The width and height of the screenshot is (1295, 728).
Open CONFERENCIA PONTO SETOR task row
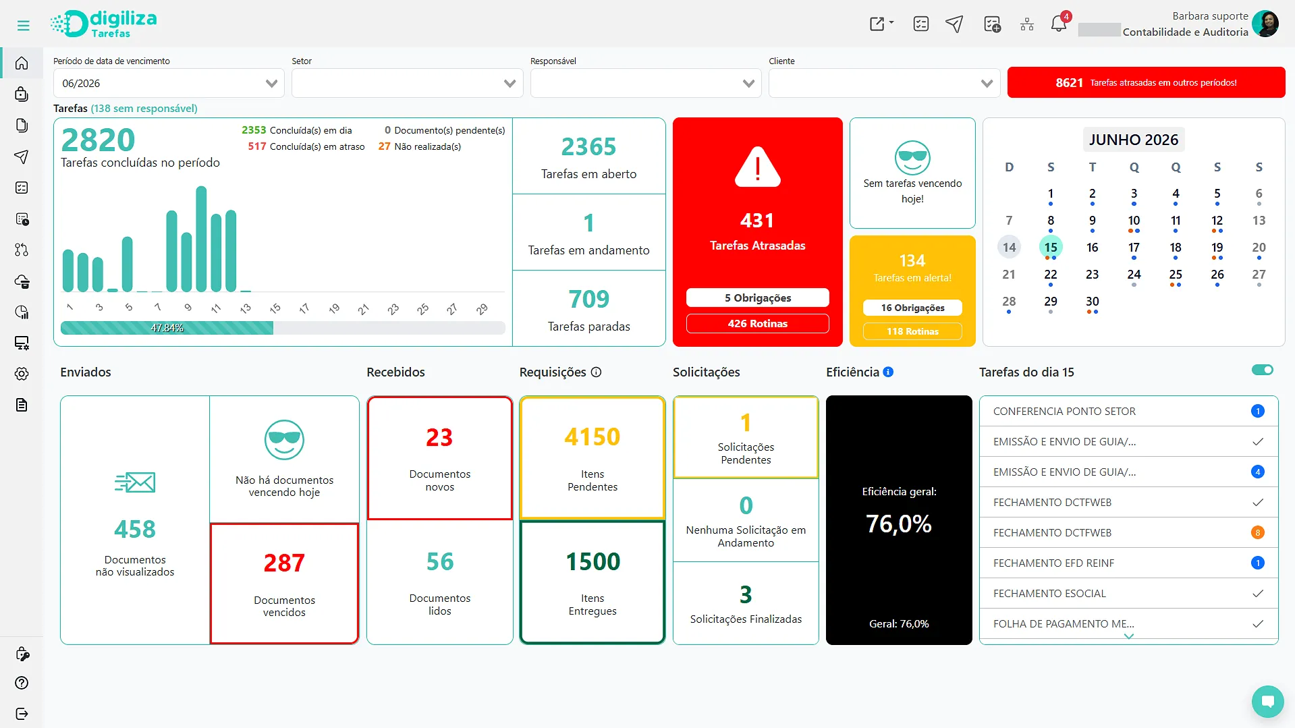(1128, 411)
